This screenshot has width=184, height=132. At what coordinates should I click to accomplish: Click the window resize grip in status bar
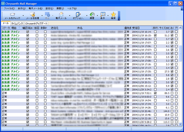(181, 129)
